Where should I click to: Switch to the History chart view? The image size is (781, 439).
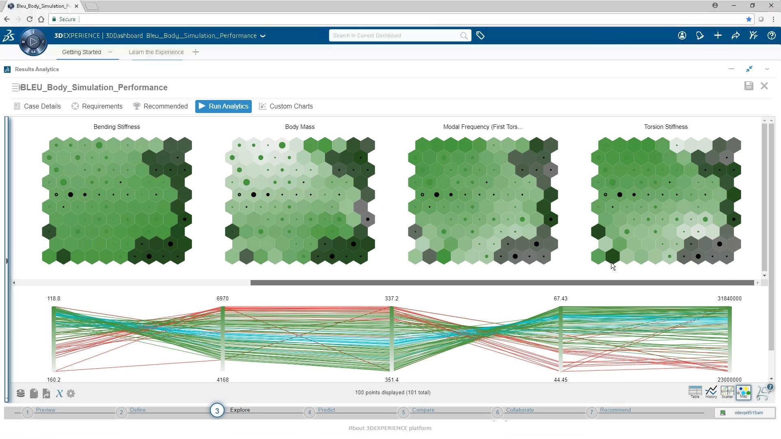[x=711, y=392]
